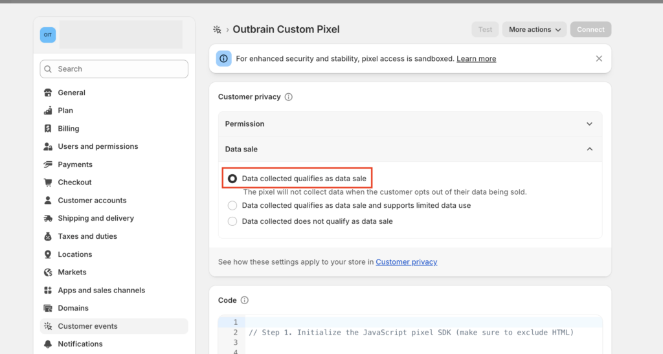663x354 pixels.
Task: Click the Notifications bell icon
Action: [48, 344]
